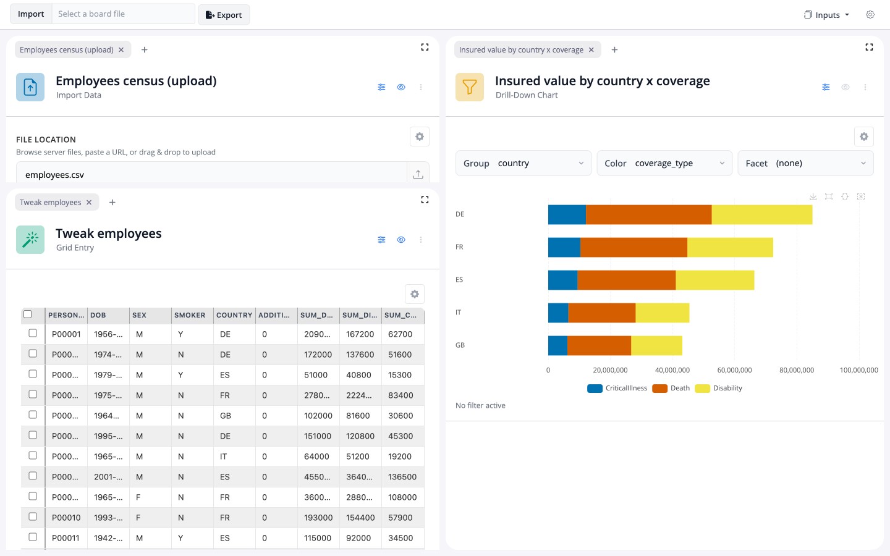Viewport: 890px width, 556px height.
Task: Open the Color coverage_type dropdown
Action: click(x=664, y=163)
